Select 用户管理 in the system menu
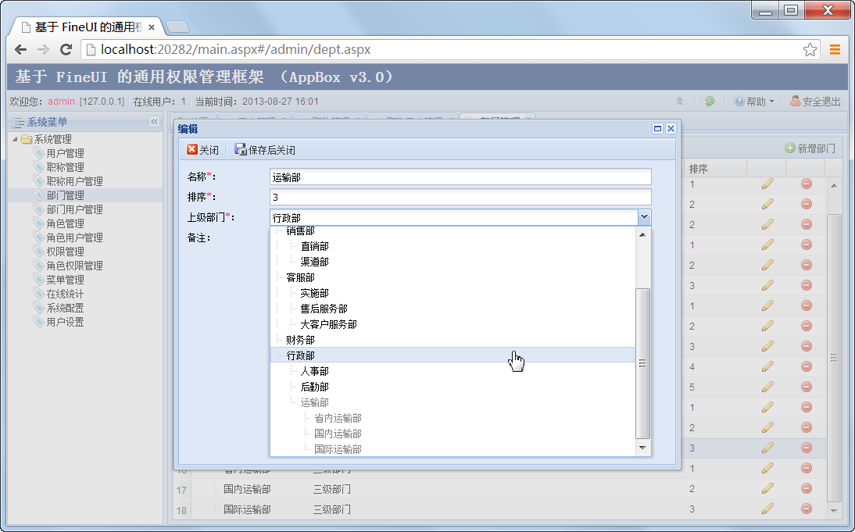 (x=65, y=153)
